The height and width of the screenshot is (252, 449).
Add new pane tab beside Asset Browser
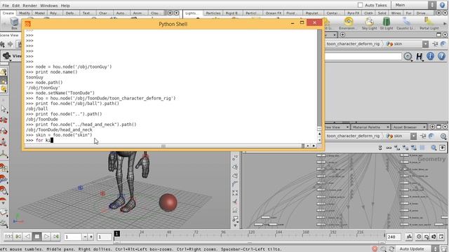pyautogui.click(x=432, y=127)
